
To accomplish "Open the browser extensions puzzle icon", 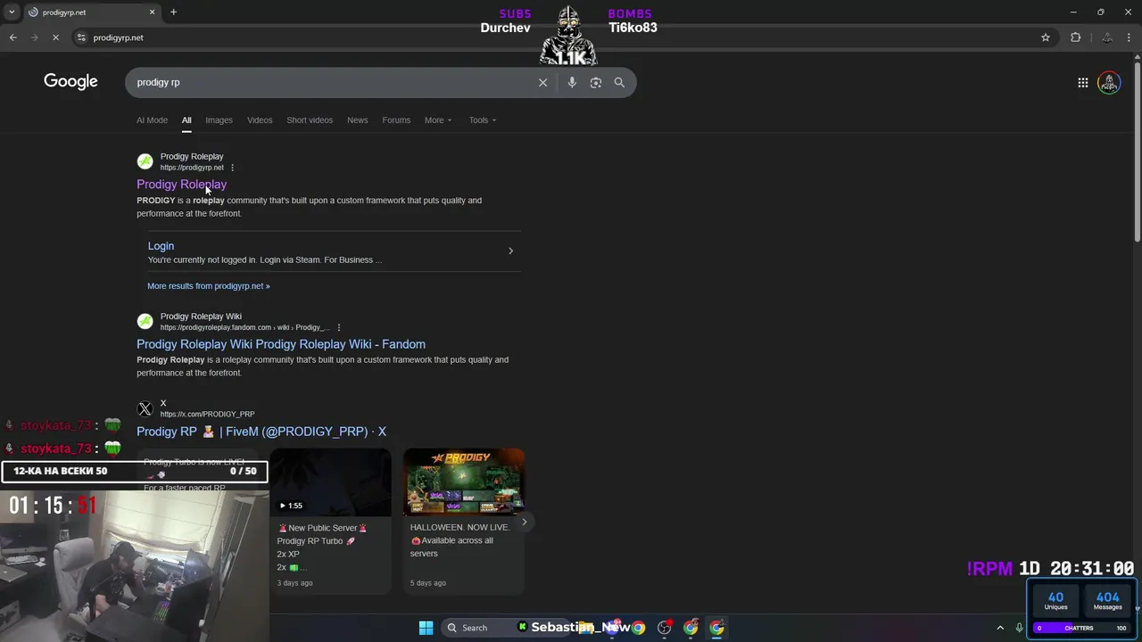I will tap(1075, 37).
